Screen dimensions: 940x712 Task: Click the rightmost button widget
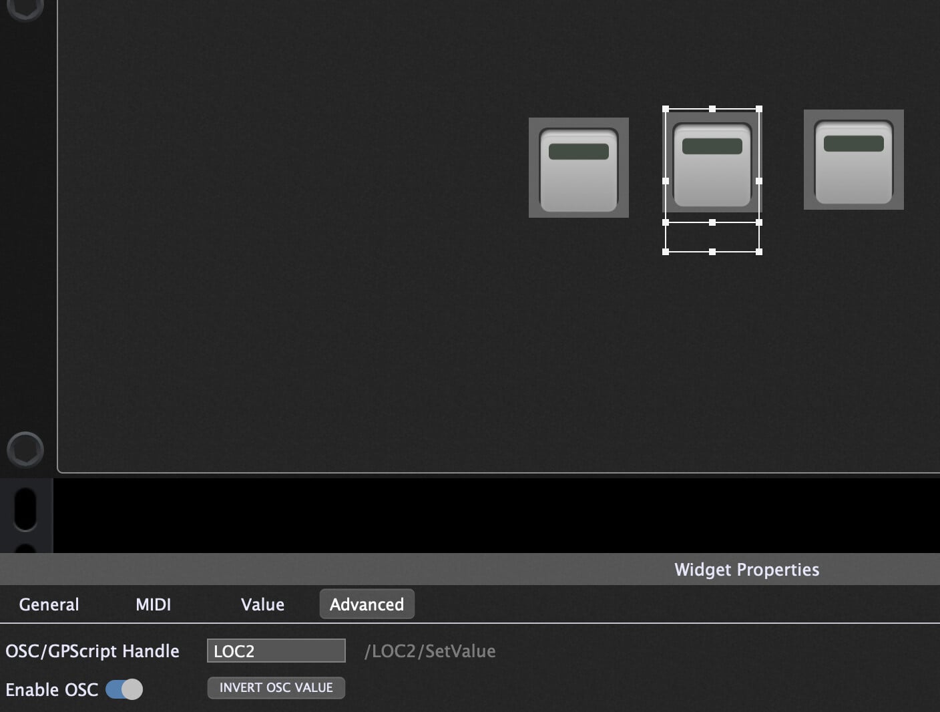(853, 160)
